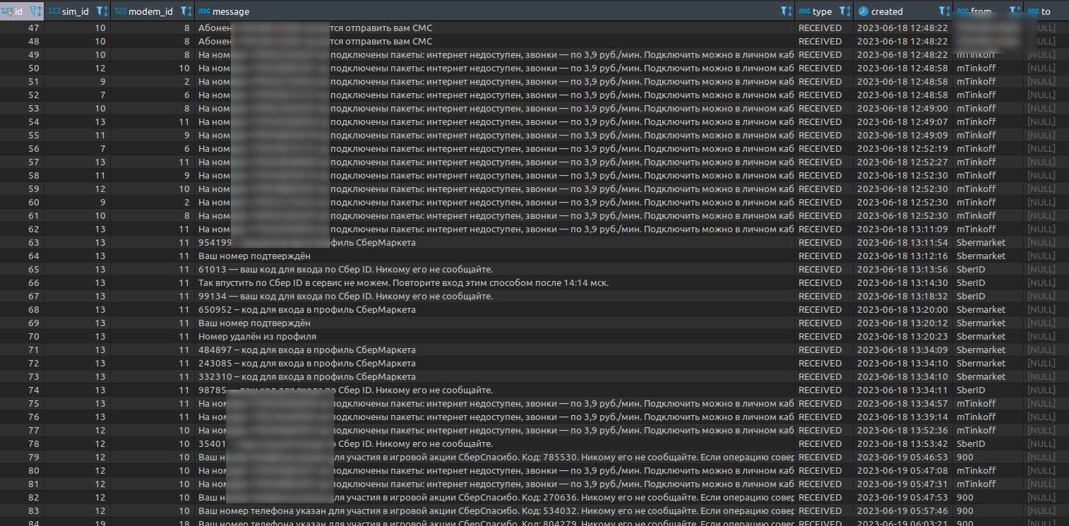Click from cell '900' in row 79
Screen dimensions: 1069x526
pyautogui.click(x=965, y=458)
